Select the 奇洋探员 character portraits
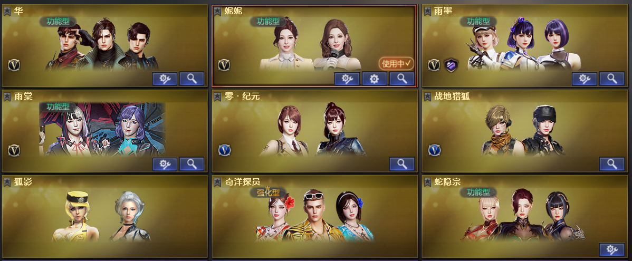Image resolution: width=632 pixels, height=261 pixels. pos(315,216)
